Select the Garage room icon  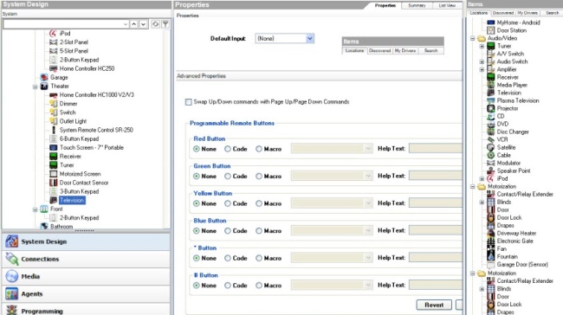(x=44, y=78)
